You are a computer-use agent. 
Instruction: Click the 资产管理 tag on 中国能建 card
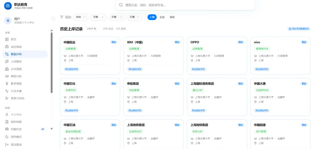tap(261, 131)
